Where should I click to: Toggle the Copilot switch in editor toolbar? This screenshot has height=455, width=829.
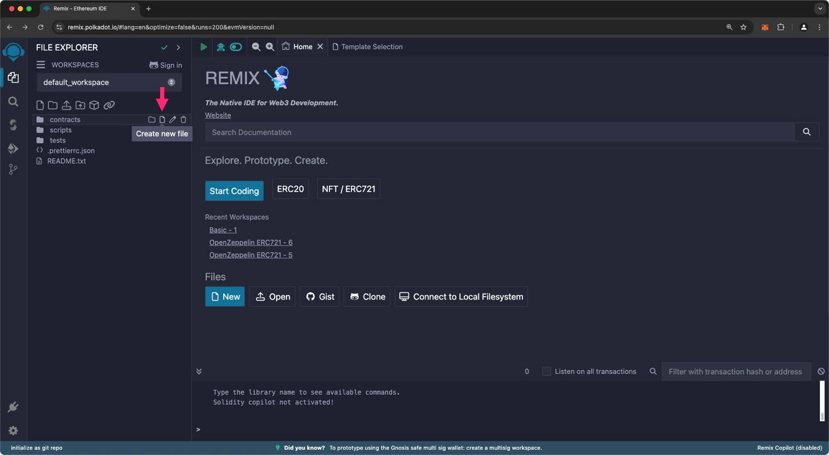236,47
